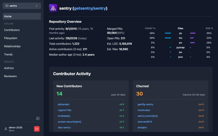
Task: Open churned contributor dmajere
Action: click(x=142, y=128)
